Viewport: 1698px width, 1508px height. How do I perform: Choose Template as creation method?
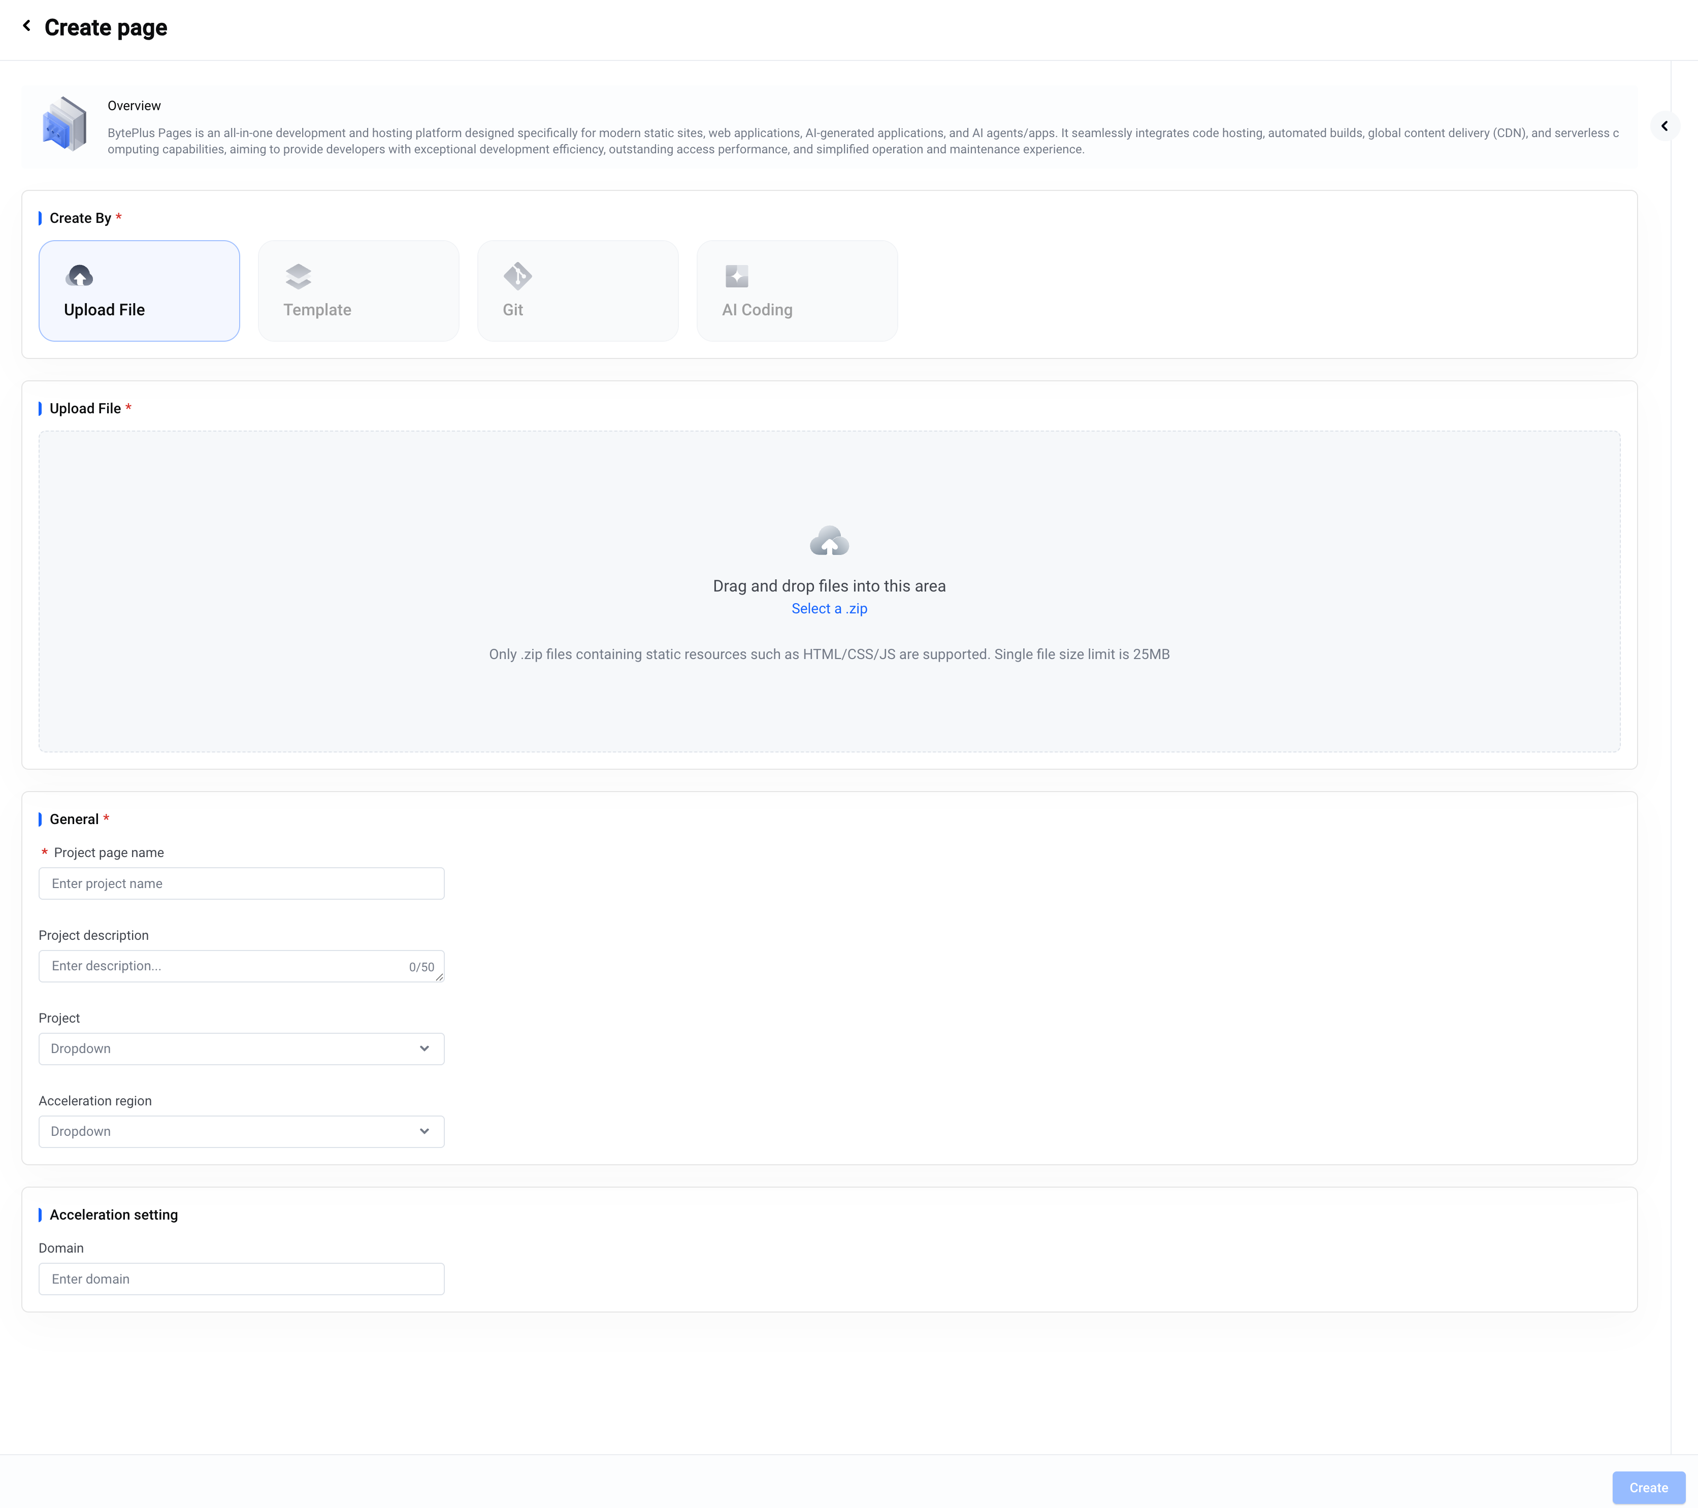point(358,291)
